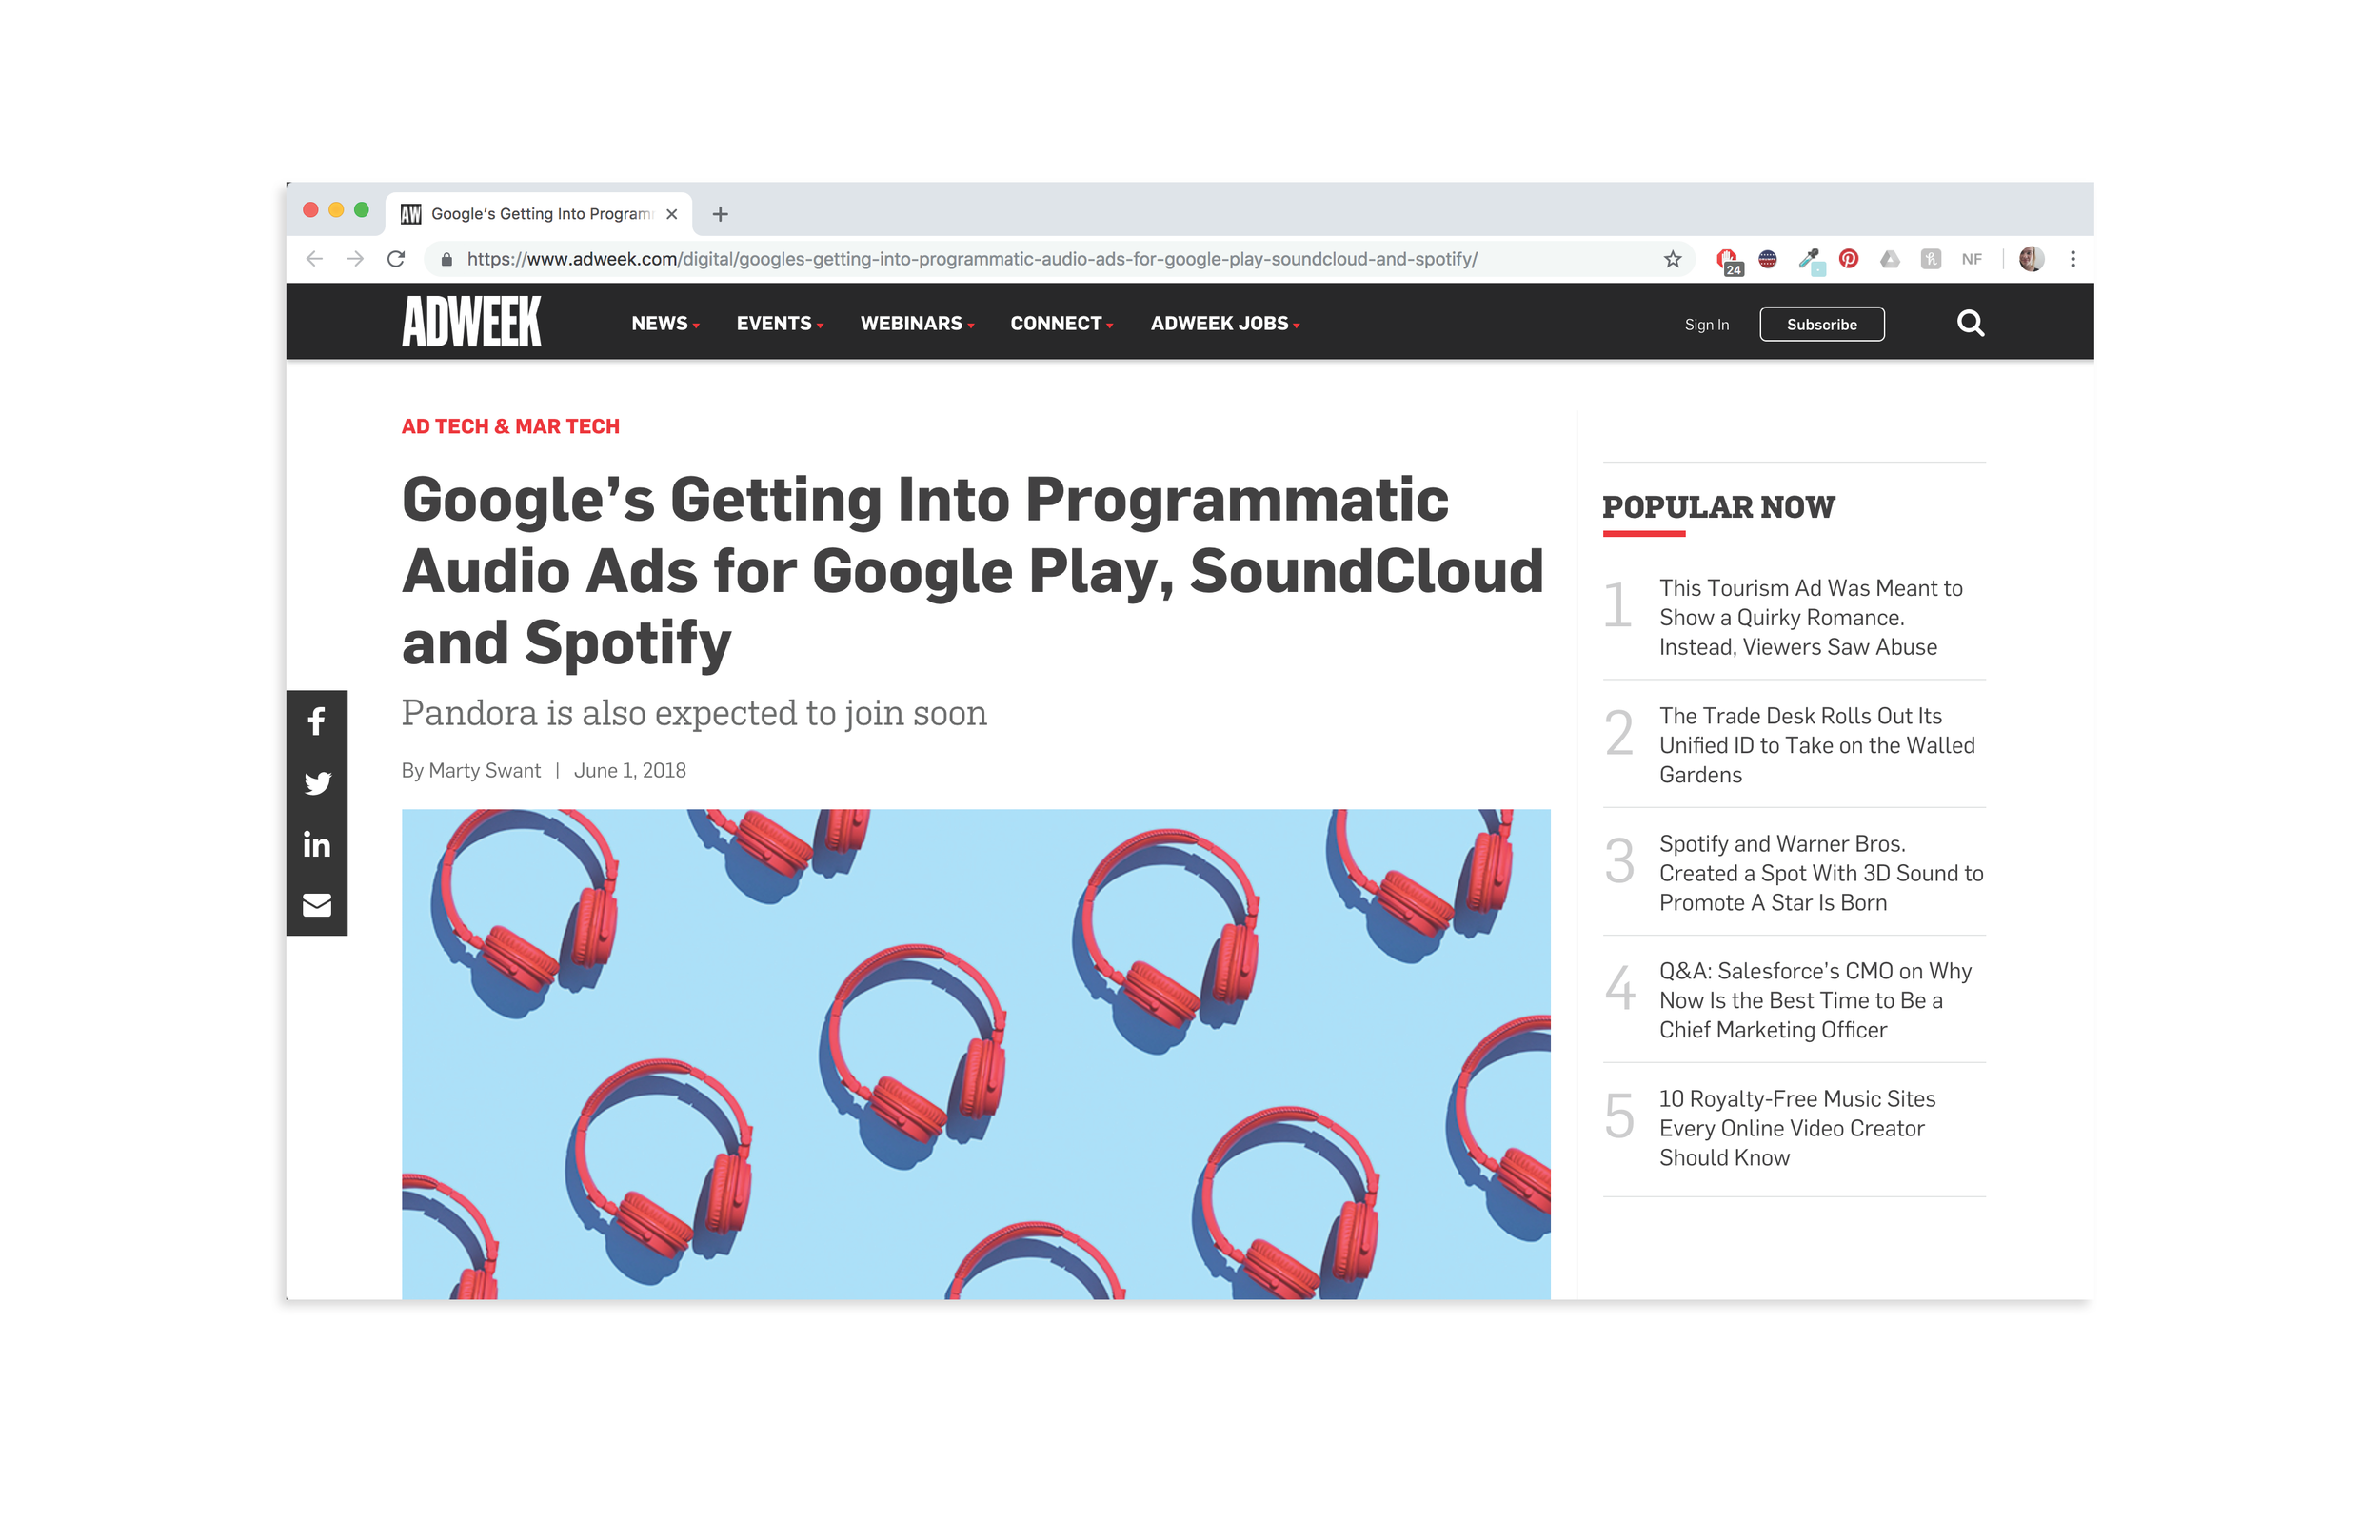Screen dimensions: 2380x1540
Task: Open the site search magnifier
Action: [x=1970, y=323]
